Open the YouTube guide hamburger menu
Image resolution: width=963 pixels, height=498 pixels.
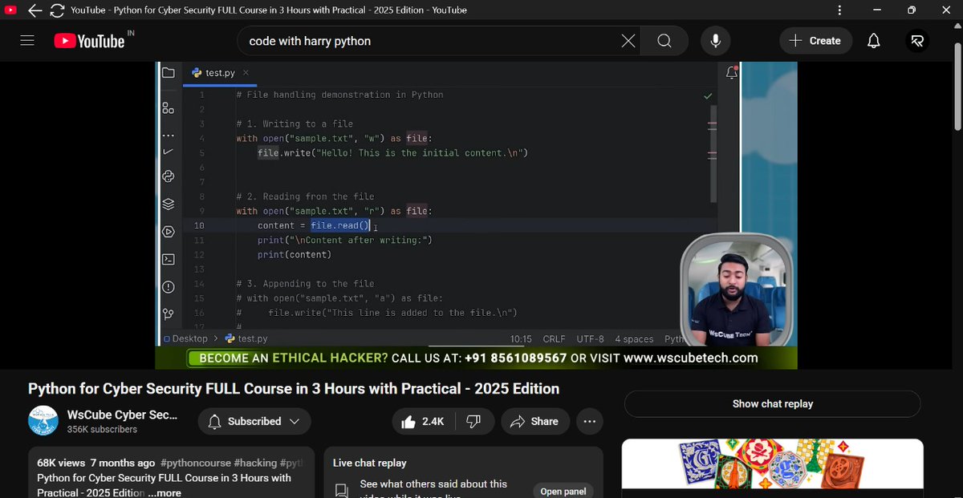click(x=27, y=41)
